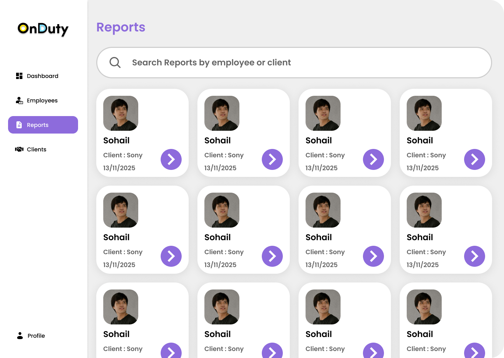Switch to the Clients section

pyautogui.click(x=36, y=149)
